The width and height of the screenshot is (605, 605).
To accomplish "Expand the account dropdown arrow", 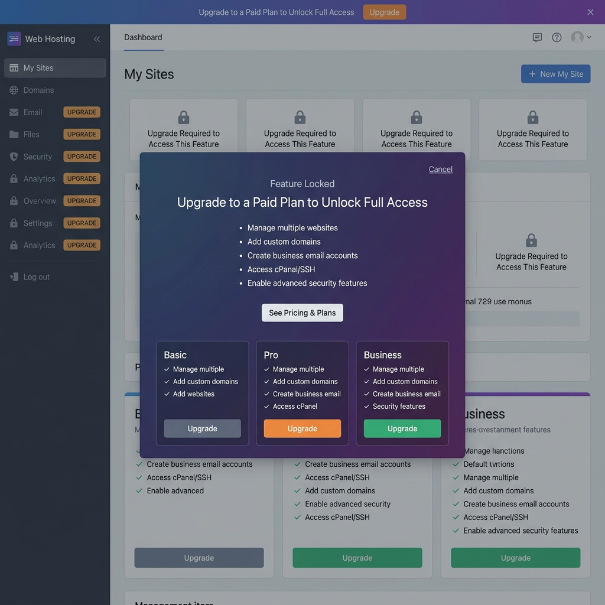I will [589, 37].
